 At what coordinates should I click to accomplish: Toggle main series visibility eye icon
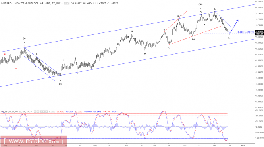[66, 3]
